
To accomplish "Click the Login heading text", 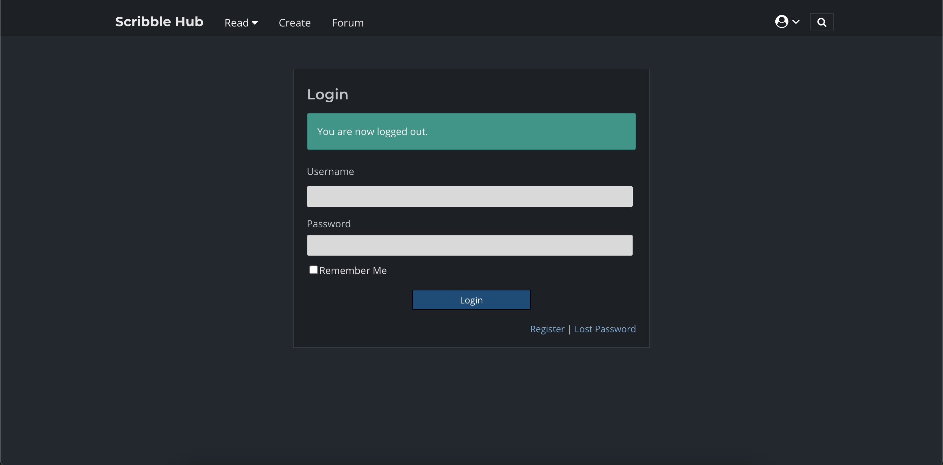I will click(x=327, y=95).
